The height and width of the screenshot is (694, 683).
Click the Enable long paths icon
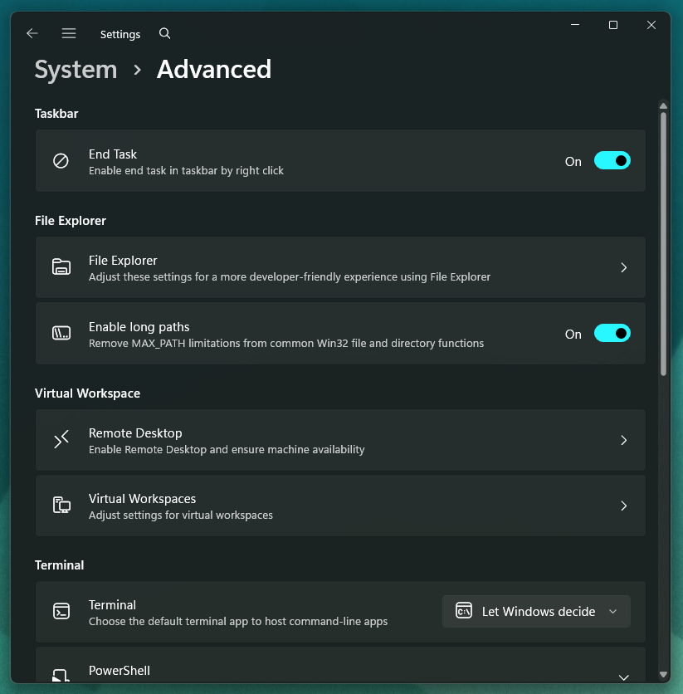61,333
